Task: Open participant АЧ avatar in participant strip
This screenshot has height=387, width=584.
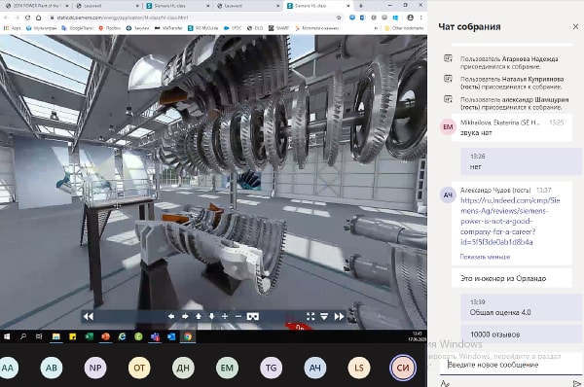Action: tap(314, 368)
